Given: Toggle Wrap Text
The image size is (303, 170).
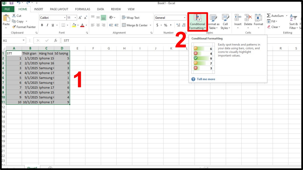Looking at the screenshot, I should pyautogui.click(x=131, y=18).
